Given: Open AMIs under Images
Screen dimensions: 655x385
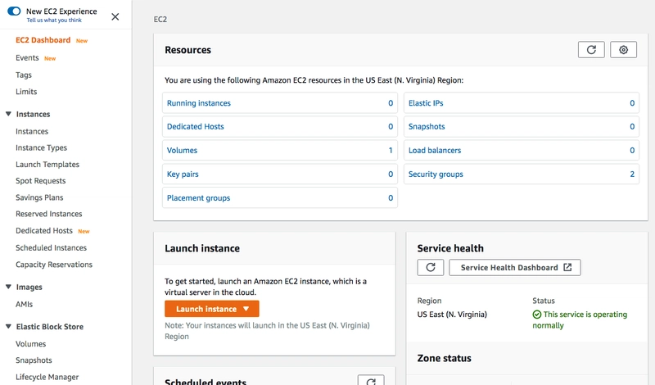Looking at the screenshot, I should pos(25,305).
